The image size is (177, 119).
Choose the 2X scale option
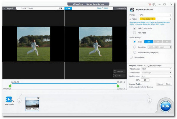click(x=149, y=42)
